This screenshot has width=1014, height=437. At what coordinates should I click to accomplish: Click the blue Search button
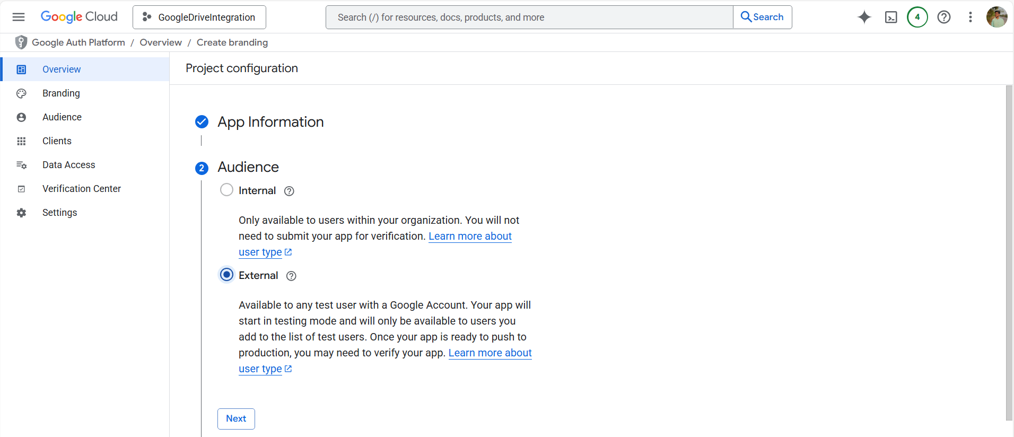coord(762,17)
